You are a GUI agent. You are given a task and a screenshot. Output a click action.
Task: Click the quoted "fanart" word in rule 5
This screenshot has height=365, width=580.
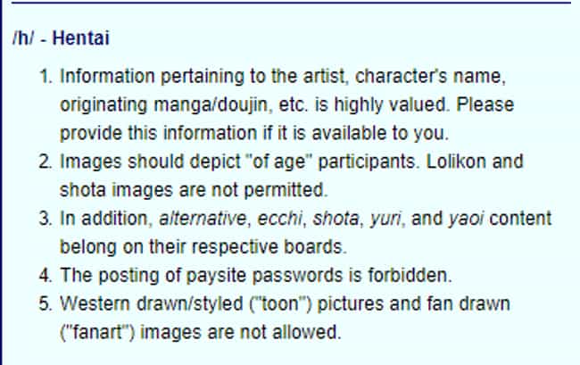pyautogui.click(x=97, y=332)
